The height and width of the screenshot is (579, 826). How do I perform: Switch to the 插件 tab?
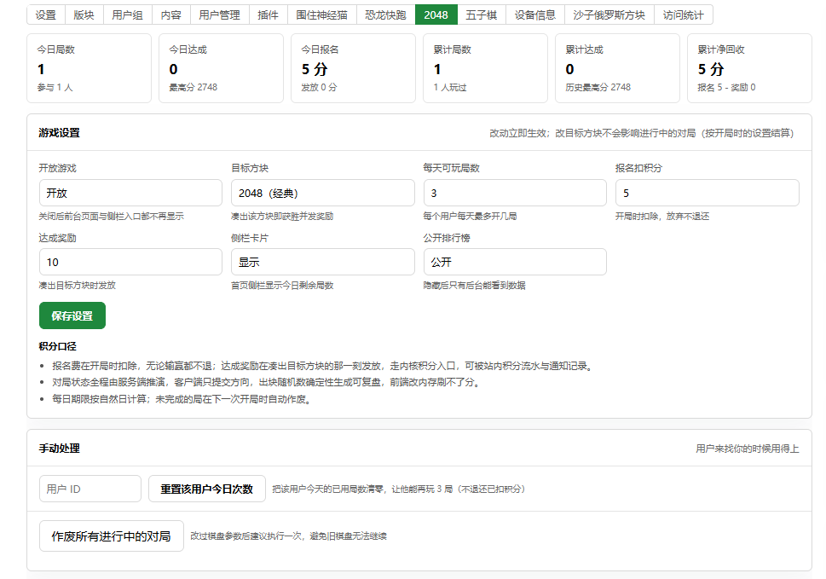tap(269, 14)
